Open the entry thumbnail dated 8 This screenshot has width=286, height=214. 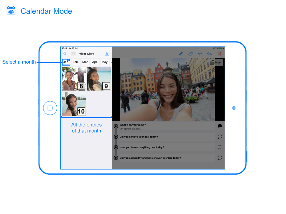pos(74,79)
